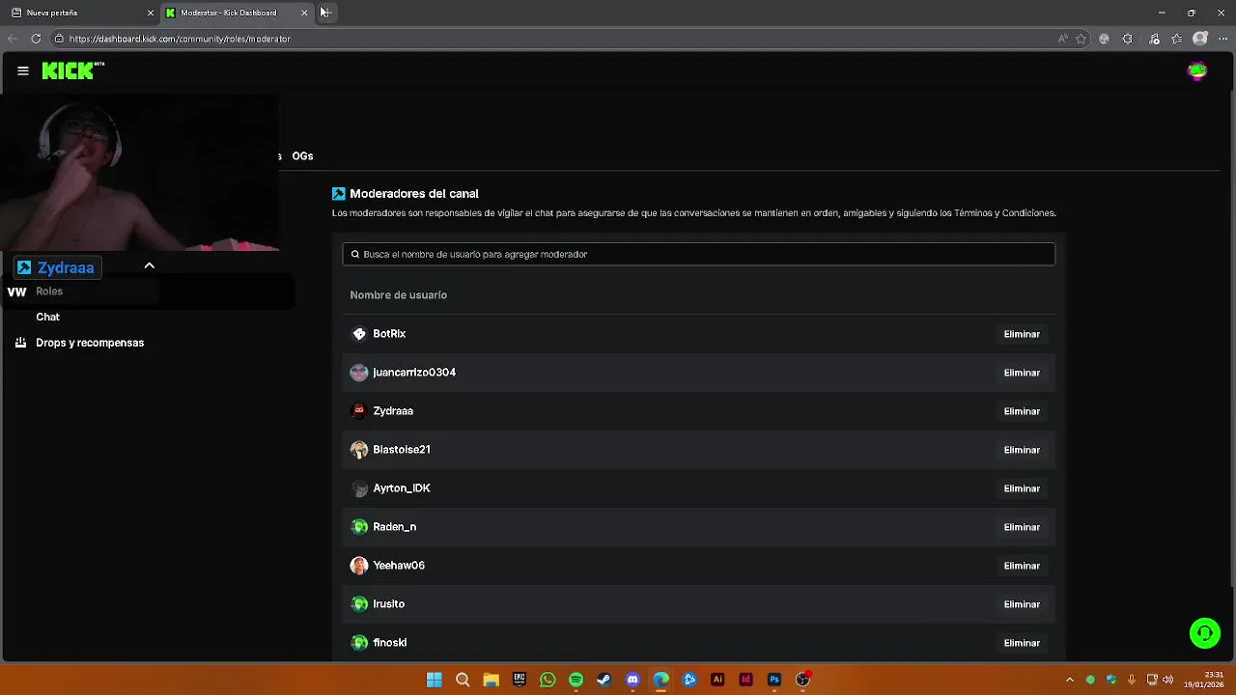The width and height of the screenshot is (1236, 695).
Task: Focus the moderator username search field
Action: tap(699, 254)
